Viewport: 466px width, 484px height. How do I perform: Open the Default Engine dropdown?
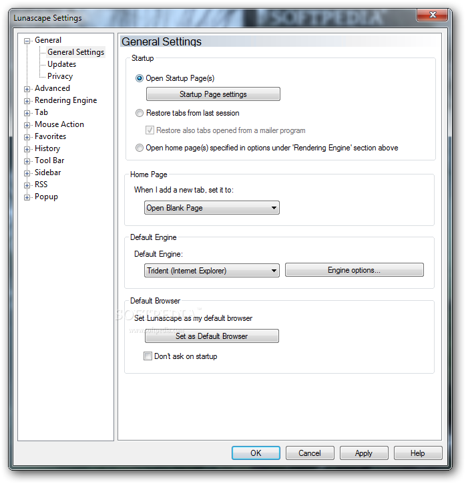tap(212, 270)
